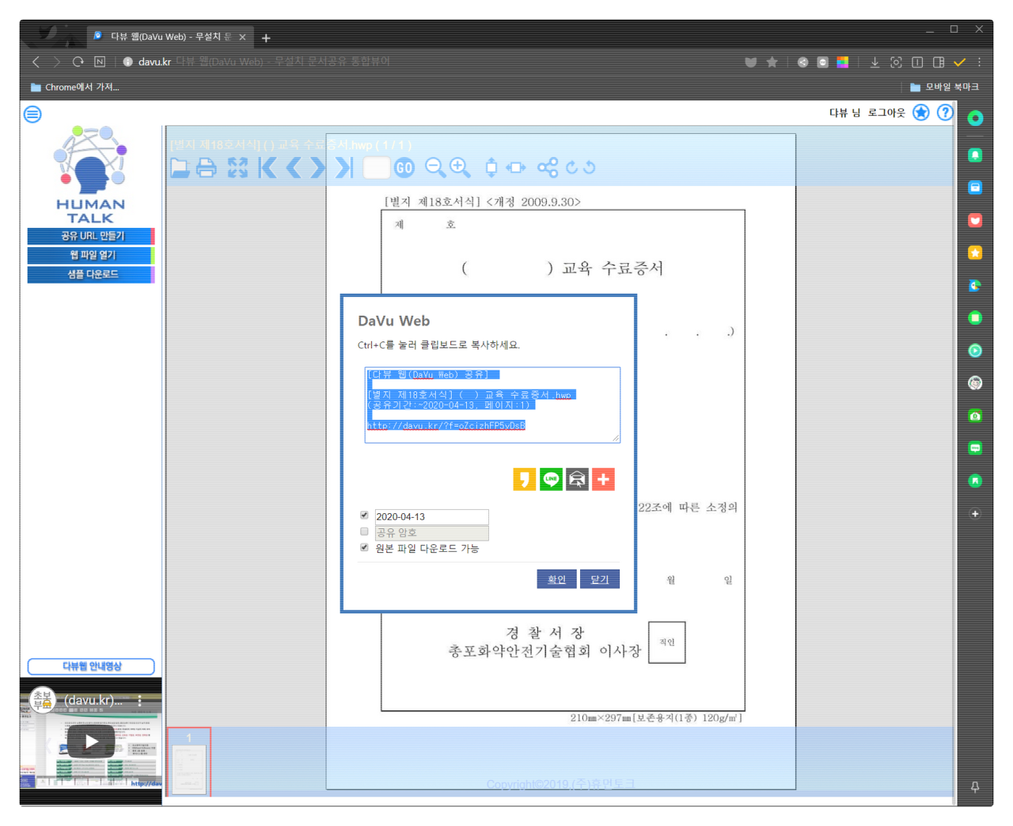Bookmark the page with the browser star
Screen dimensions: 1013x826
tap(772, 62)
